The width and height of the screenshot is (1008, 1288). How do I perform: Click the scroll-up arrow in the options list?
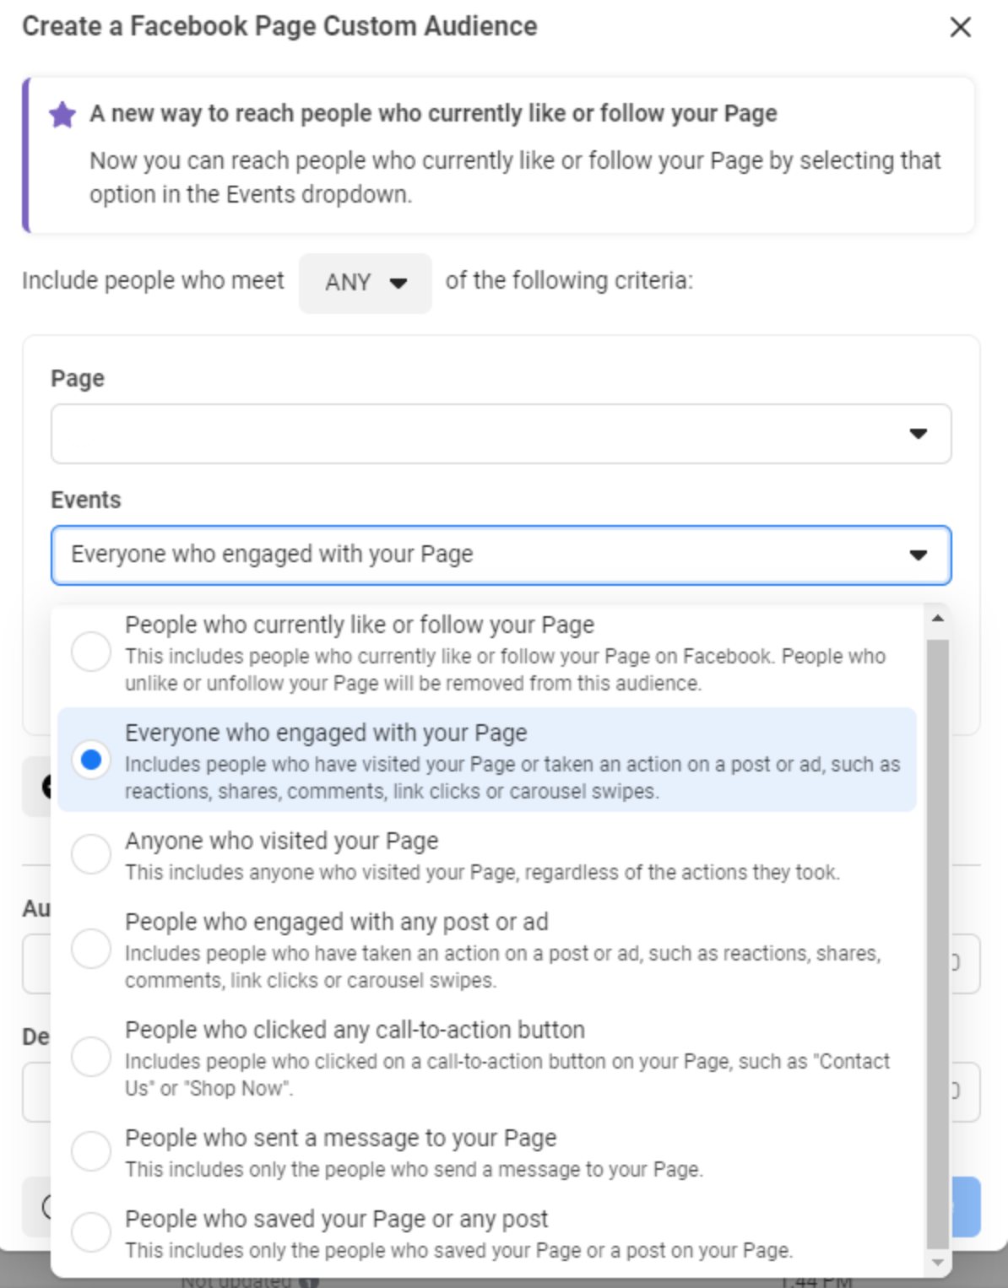[x=937, y=618]
